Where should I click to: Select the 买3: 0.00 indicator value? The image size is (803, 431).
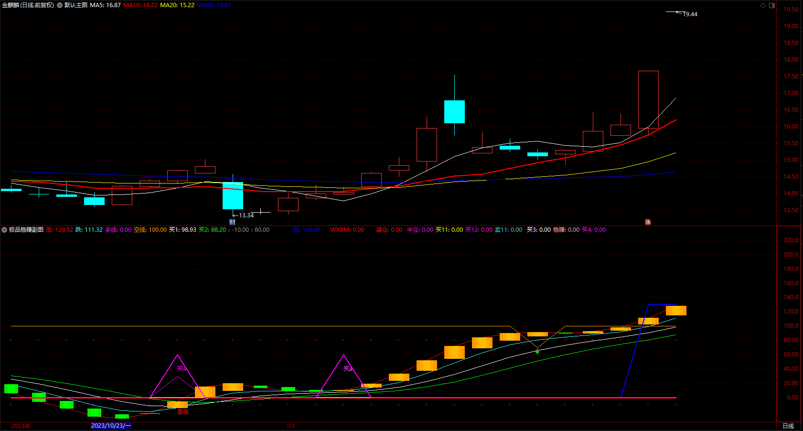pos(538,230)
